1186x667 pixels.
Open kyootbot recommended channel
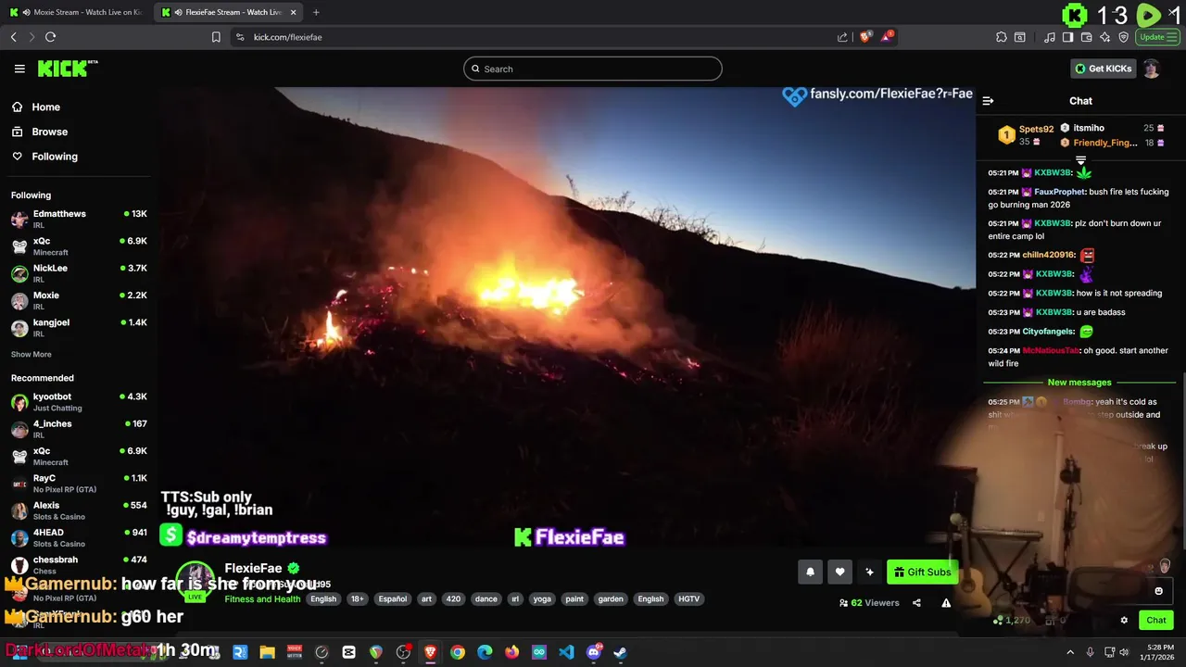coord(79,402)
